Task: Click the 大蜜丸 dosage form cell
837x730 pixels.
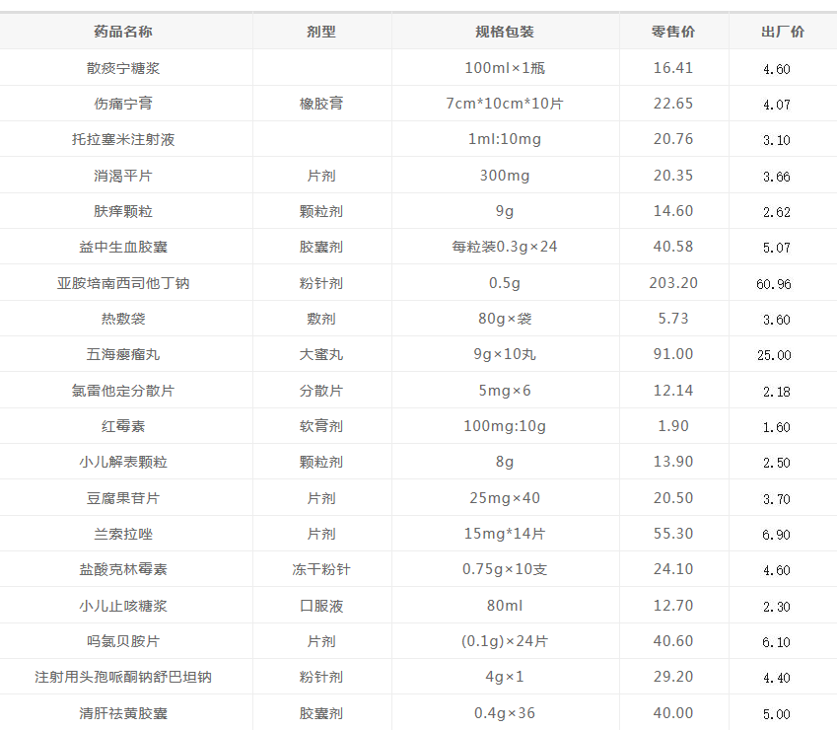Action: pos(321,354)
